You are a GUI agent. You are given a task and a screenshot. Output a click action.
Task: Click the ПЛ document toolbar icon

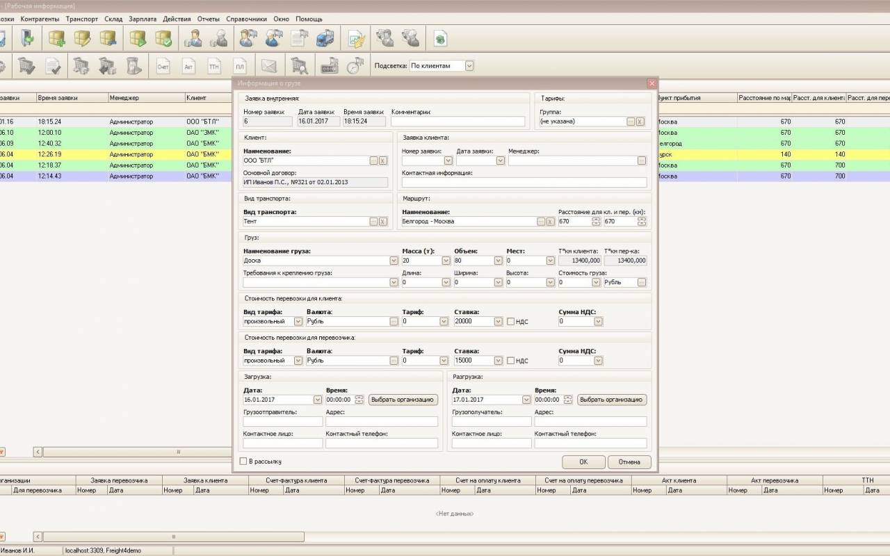click(240, 66)
